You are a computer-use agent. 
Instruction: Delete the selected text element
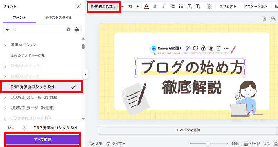218,48
